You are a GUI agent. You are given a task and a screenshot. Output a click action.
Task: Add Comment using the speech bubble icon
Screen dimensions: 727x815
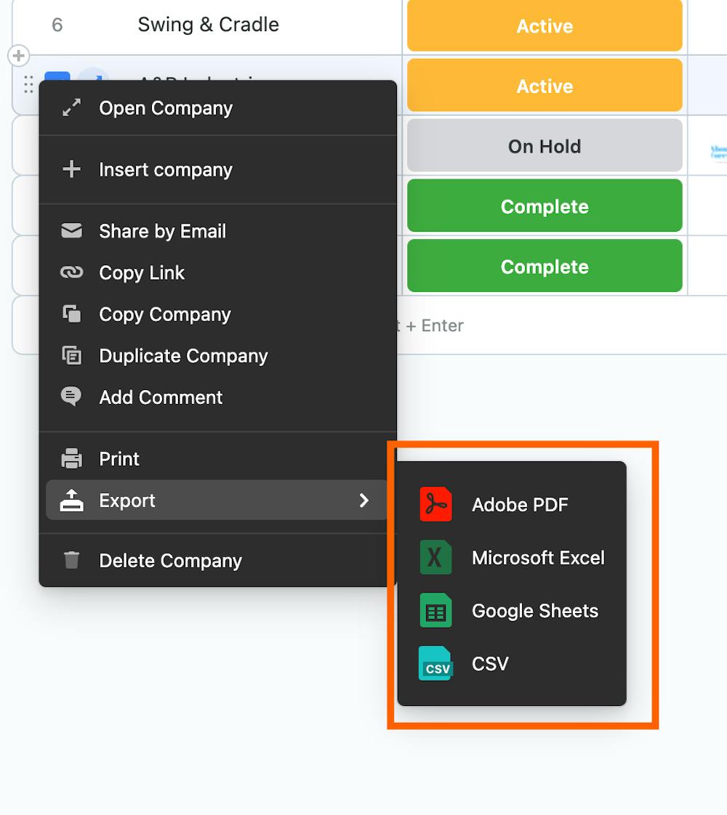pyautogui.click(x=71, y=397)
